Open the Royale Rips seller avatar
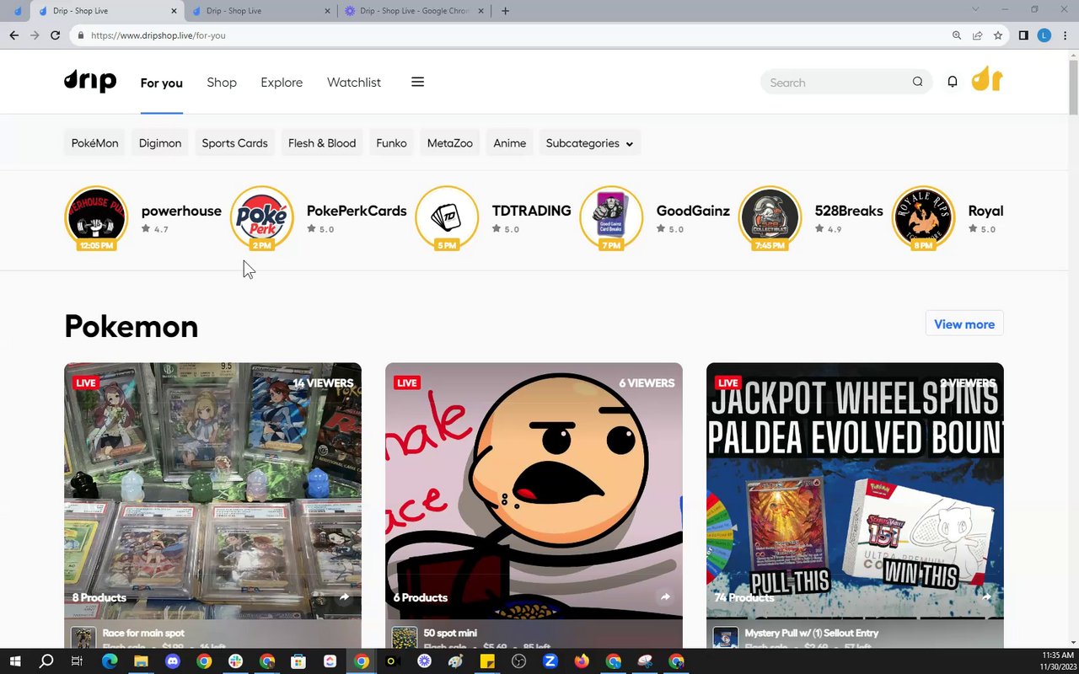The width and height of the screenshot is (1079, 674). [923, 217]
